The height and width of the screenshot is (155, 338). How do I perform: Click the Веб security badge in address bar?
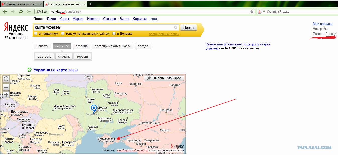tap(42, 12)
